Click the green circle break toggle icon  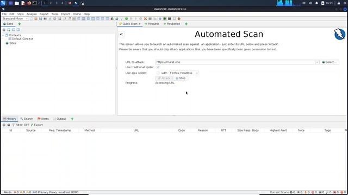(127, 19)
